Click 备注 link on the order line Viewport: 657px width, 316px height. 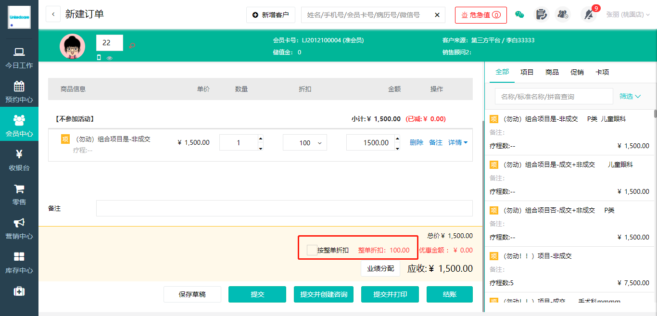point(436,142)
